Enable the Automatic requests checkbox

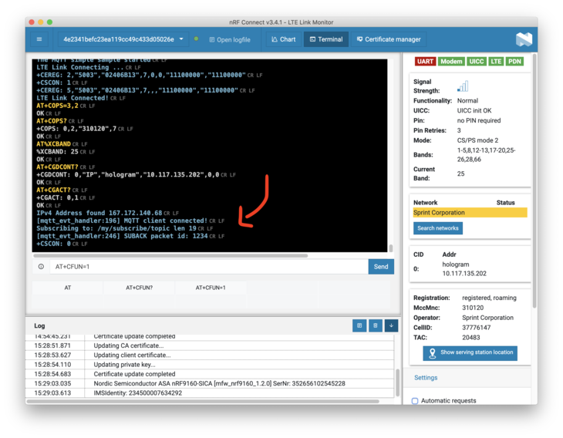point(415,401)
